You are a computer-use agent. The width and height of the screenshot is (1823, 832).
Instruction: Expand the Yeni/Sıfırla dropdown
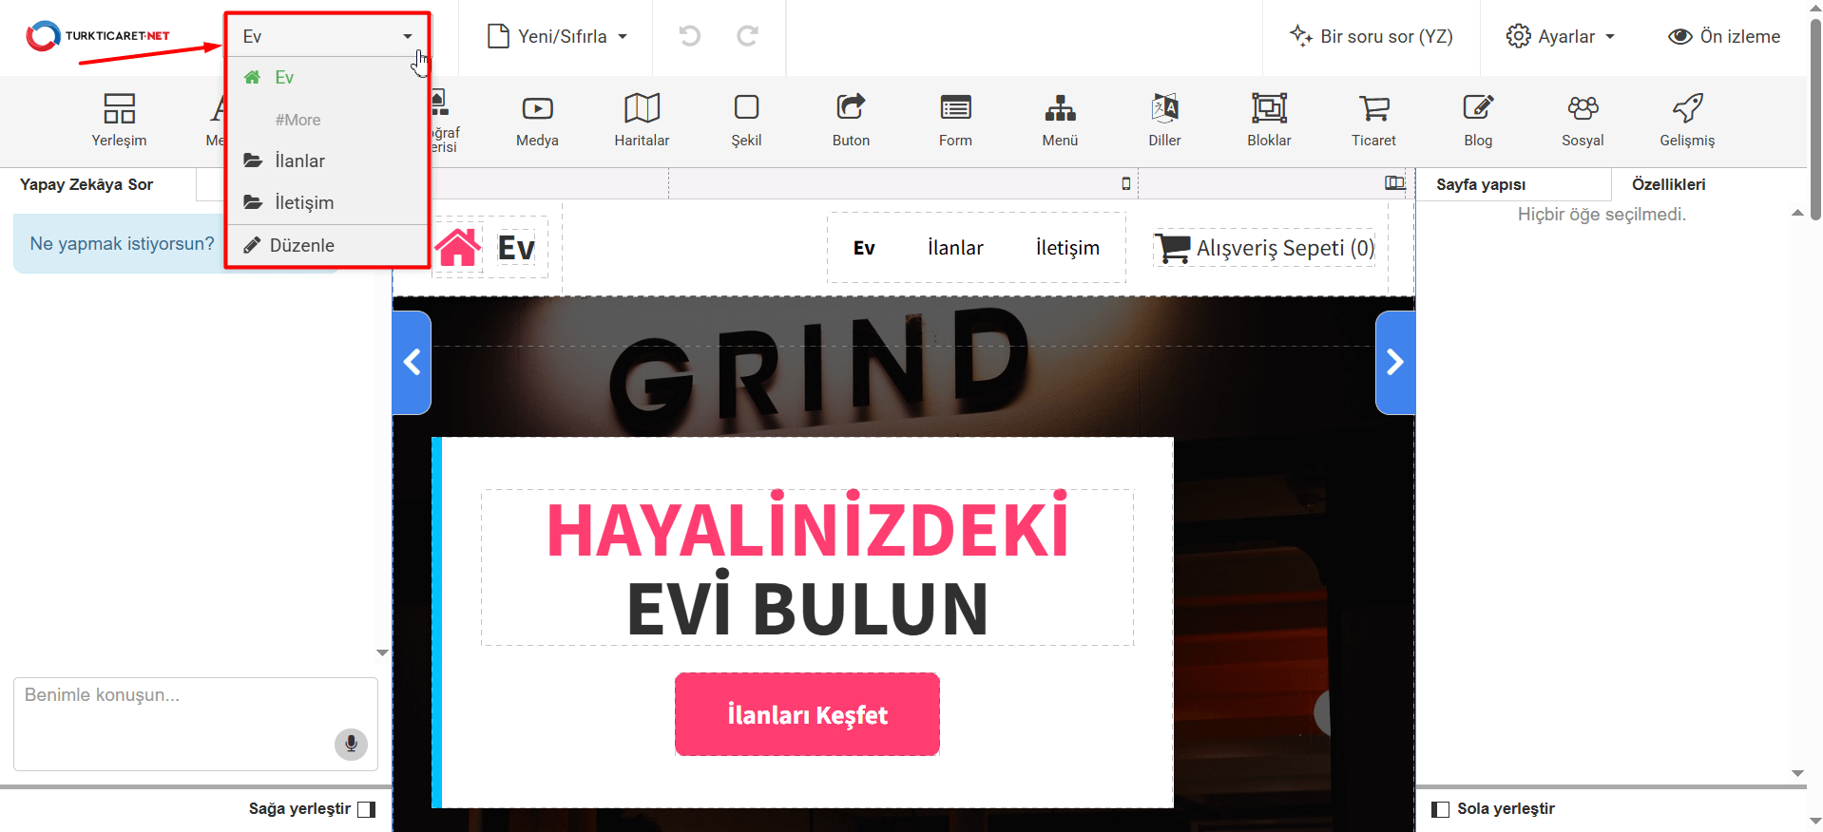[557, 36]
